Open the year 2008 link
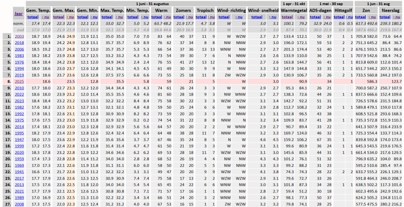 click(x=19, y=204)
